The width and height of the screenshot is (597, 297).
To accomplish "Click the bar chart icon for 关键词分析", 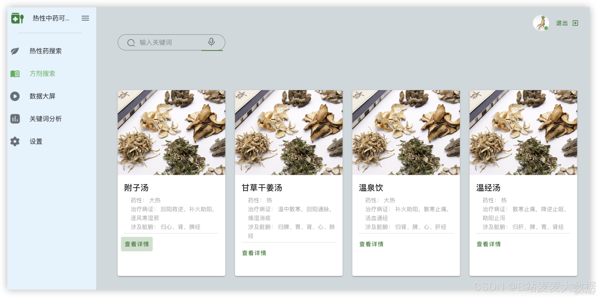I will pos(15,118).
